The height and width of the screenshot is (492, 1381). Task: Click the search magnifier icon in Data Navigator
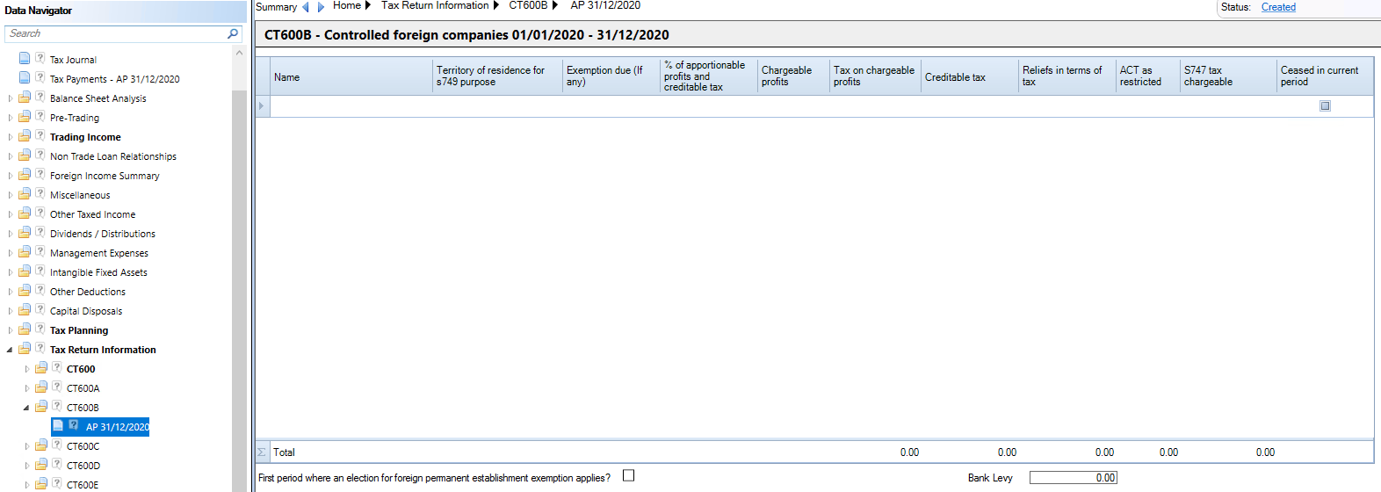coord(233,33)
